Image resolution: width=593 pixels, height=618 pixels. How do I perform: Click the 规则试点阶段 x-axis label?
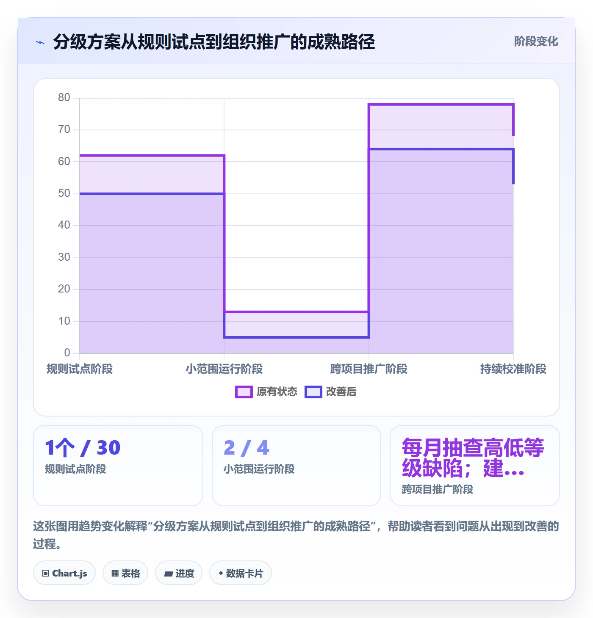coord(80,369)
